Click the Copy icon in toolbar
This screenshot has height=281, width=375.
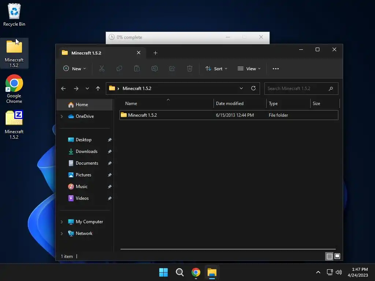(119, 68)
